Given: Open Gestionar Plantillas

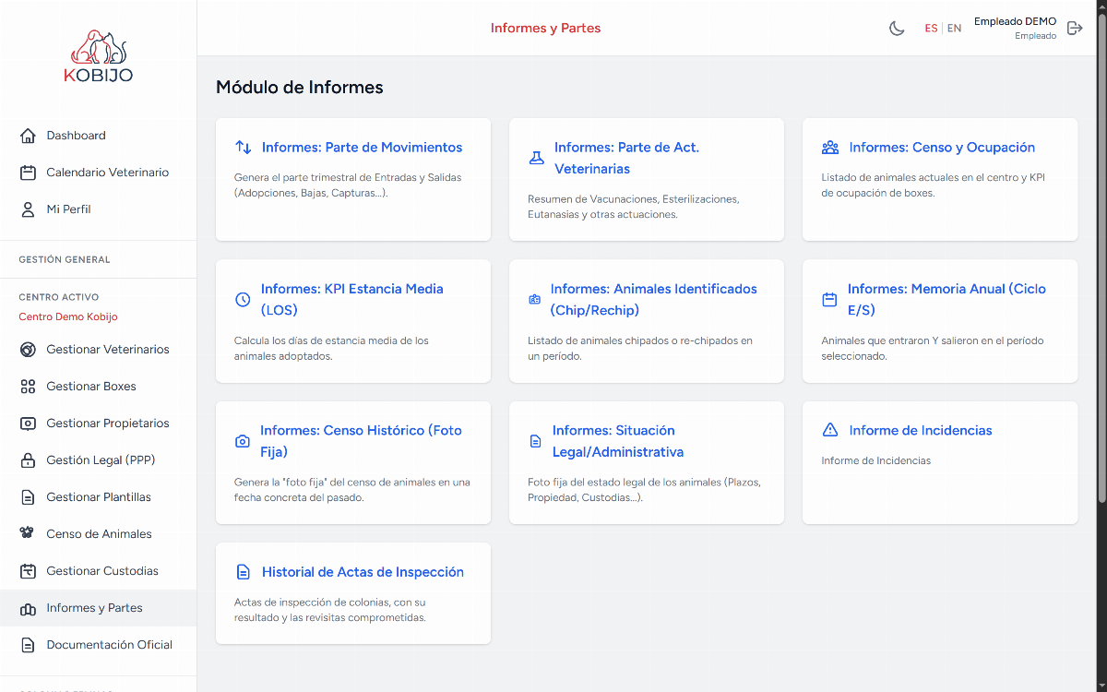Looking at the screenshot, I should click(x=98, y=497).
